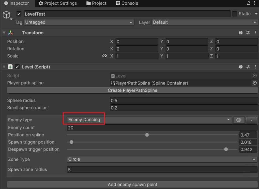Screen dimensions: 259x189
Task: Click the Inspector lock icon
Action: click(248, 3)
